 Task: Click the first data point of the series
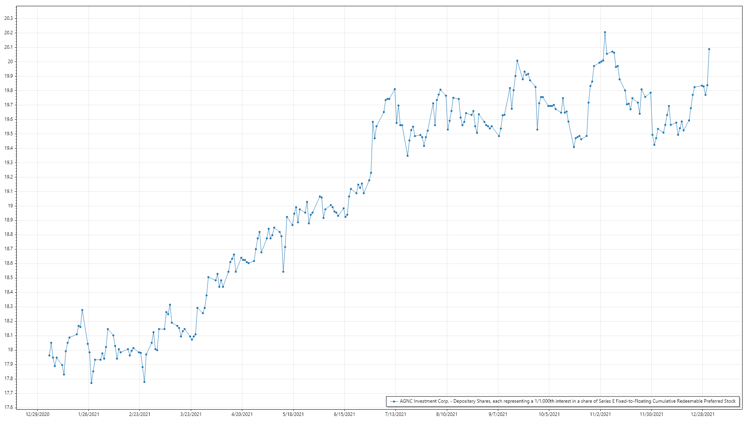click(49, 356)
